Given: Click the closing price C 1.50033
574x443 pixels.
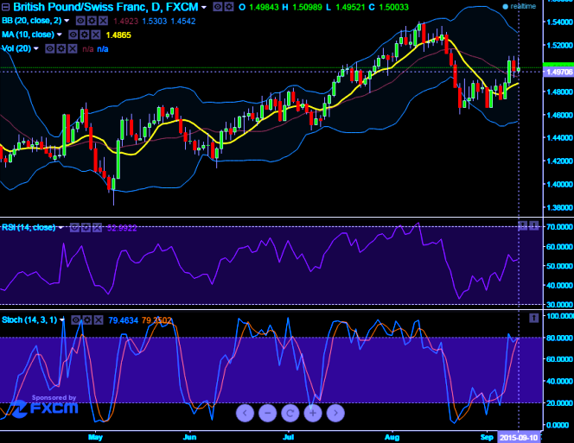Looking at the screenshot, I should 390,7.
